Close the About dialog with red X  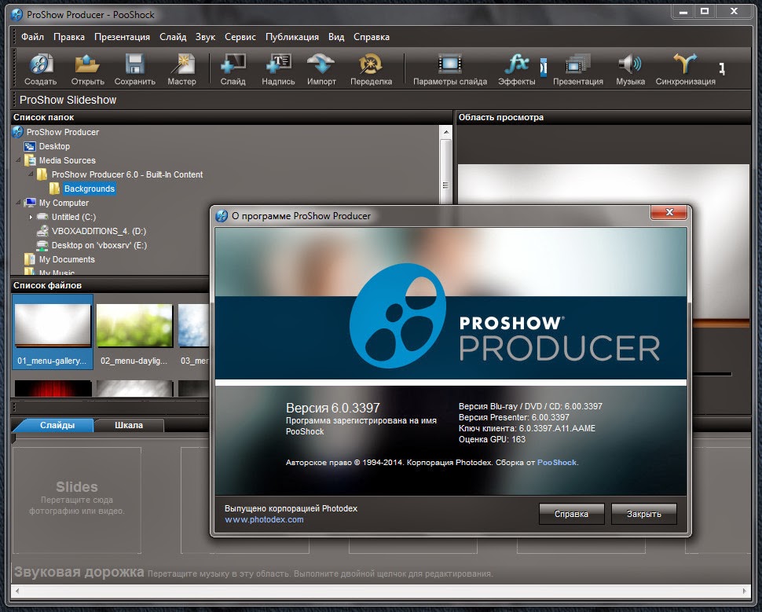tap(669, 212)
